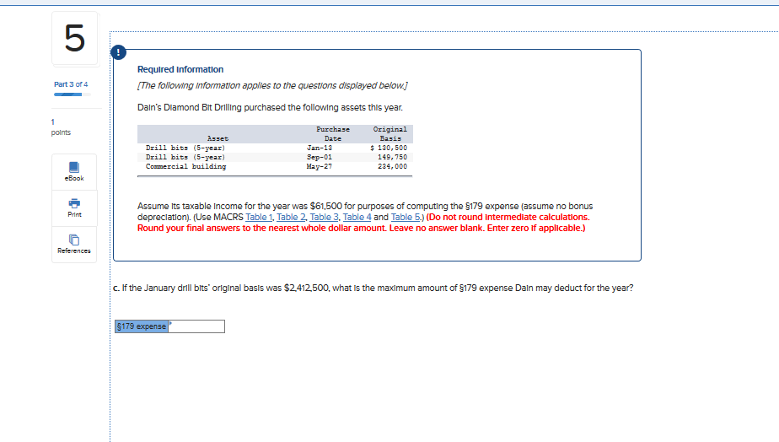Click the blue exclamation info icon
Image resolution: width=779 pixels, height=442 pixels.
(118, 52)
